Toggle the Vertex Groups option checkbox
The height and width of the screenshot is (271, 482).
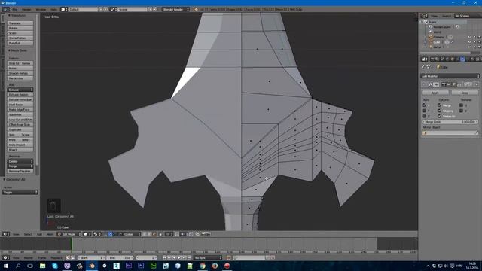[440, 116]
